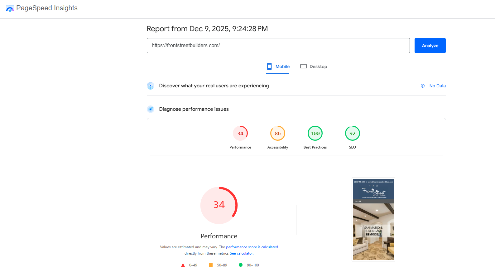Click the orange square 50–89 legend icon

pos(211,265)
